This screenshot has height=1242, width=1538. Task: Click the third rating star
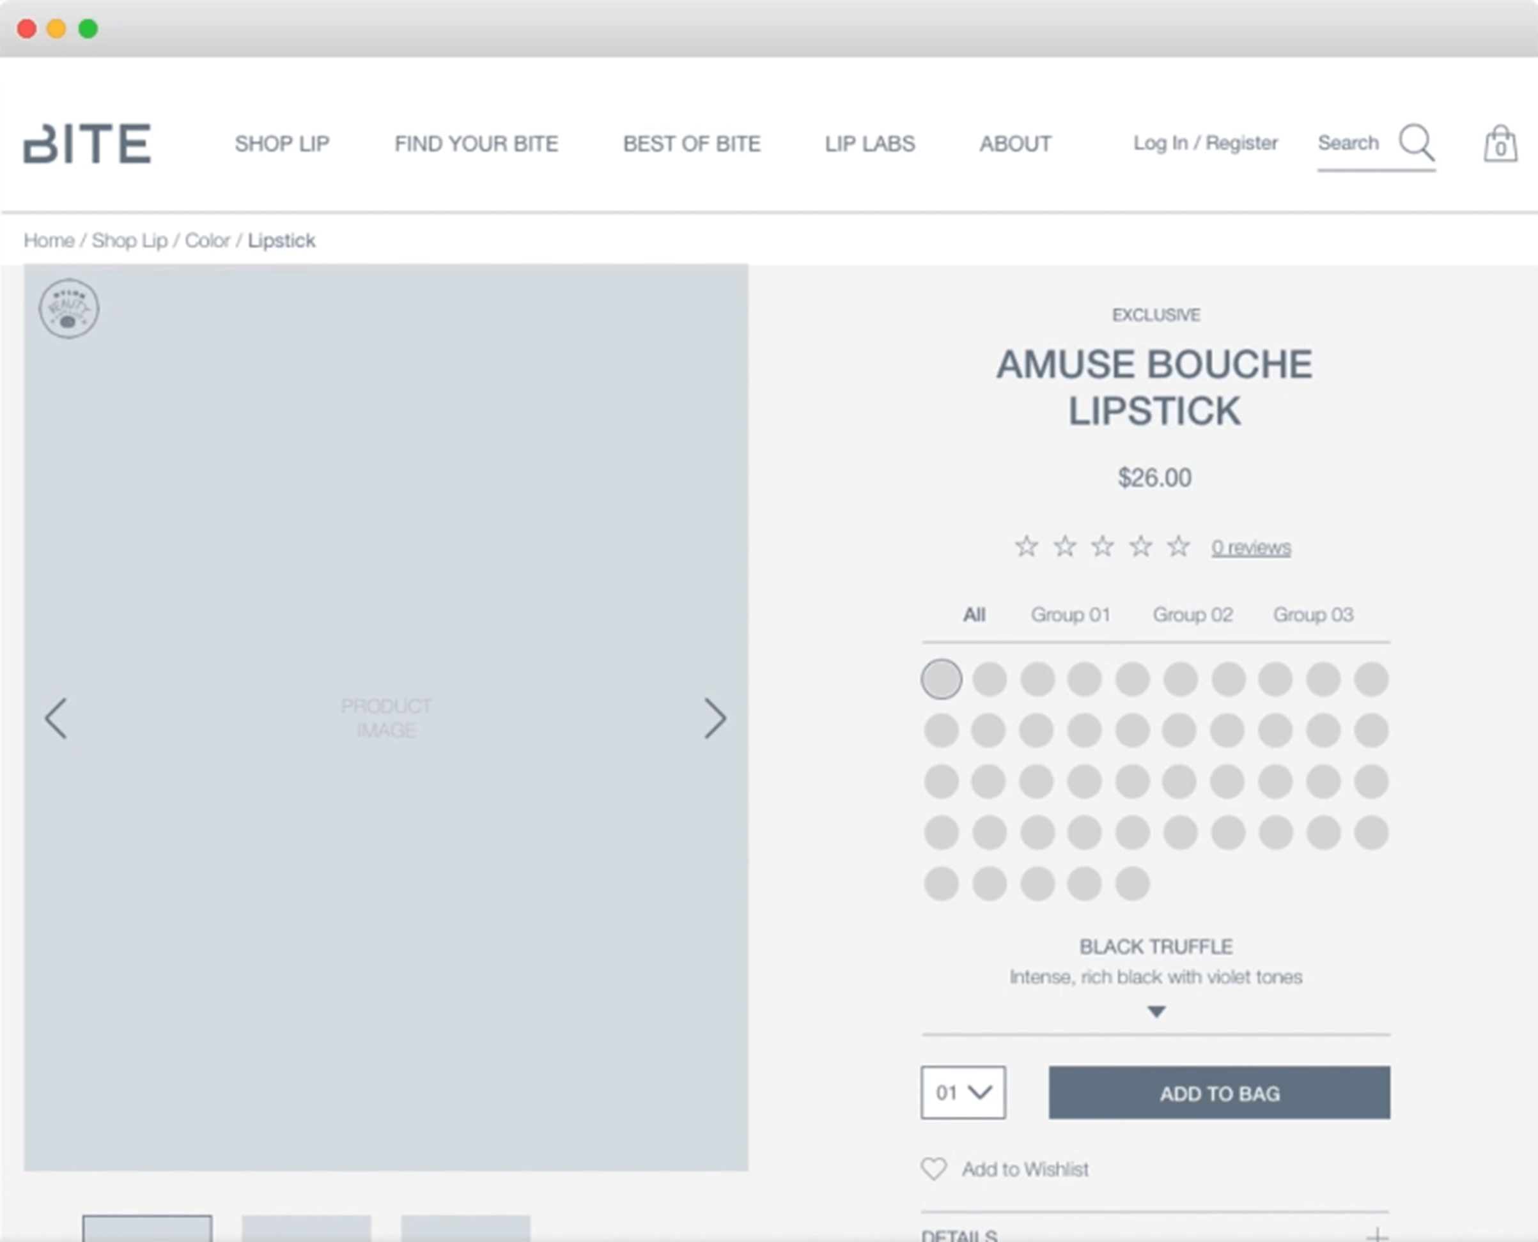tap(1103, 547)
